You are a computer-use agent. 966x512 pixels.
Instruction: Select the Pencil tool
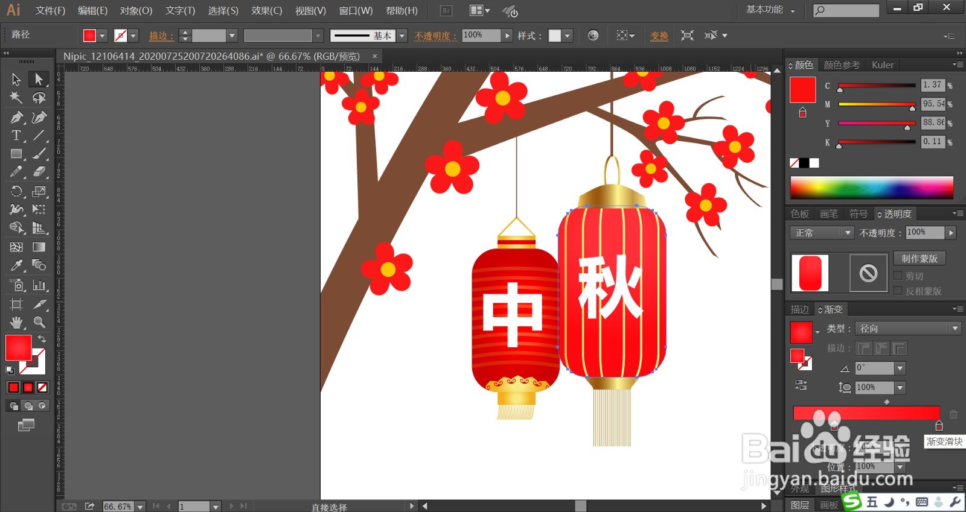pos(16,172)
